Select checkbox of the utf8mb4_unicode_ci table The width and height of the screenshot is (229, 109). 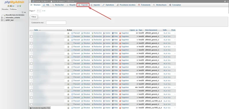tap(31, 67)
